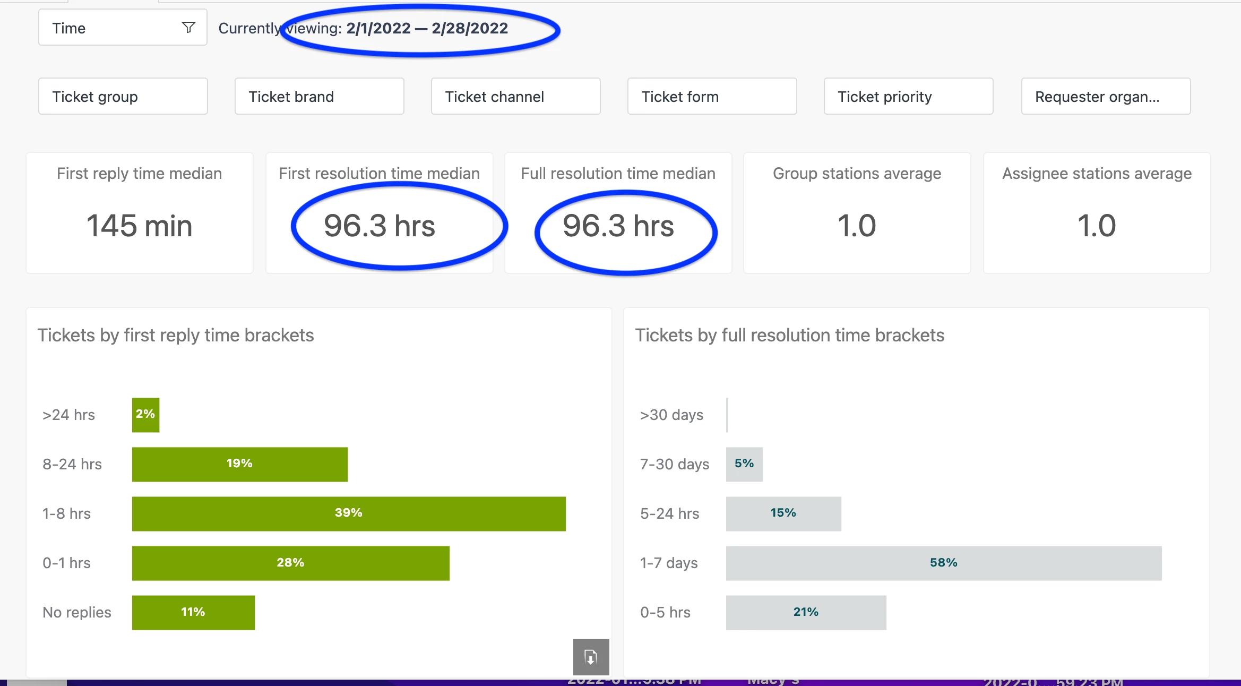Click the 28% bar for 0-1 hrs
Viewport: 1241px width, 686px height.
290,563
